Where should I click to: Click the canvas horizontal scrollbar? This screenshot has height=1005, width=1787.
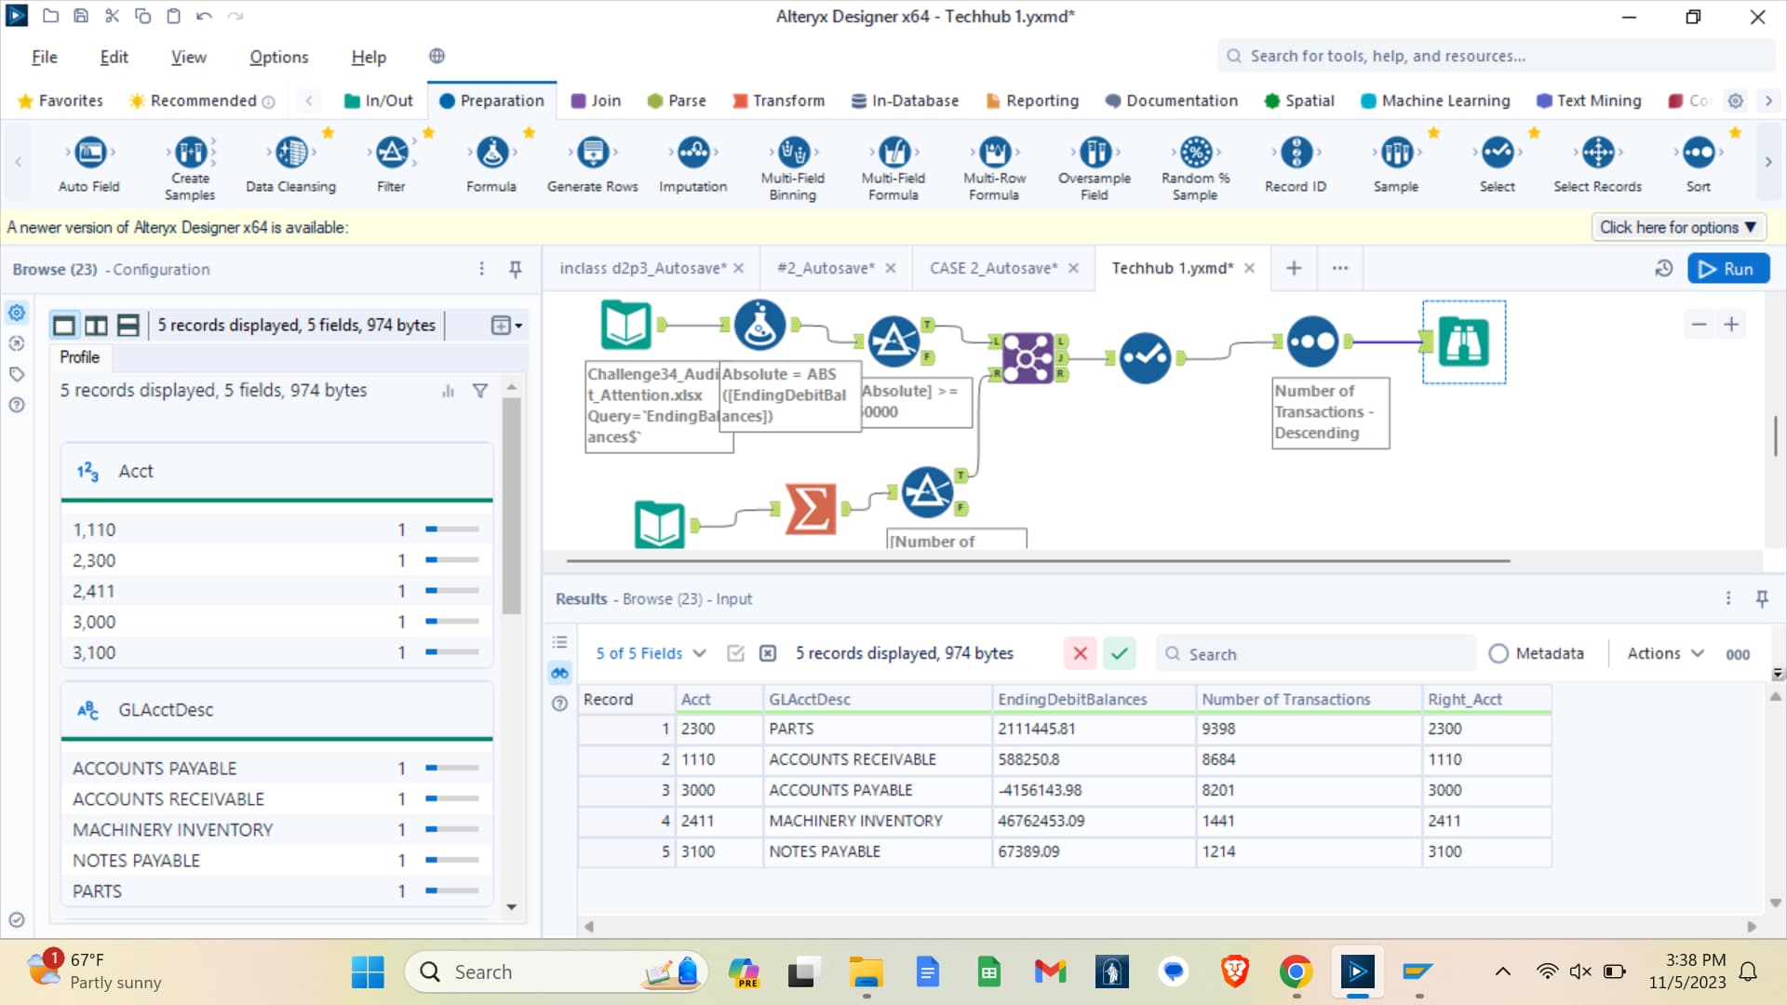pos(1038,561)
